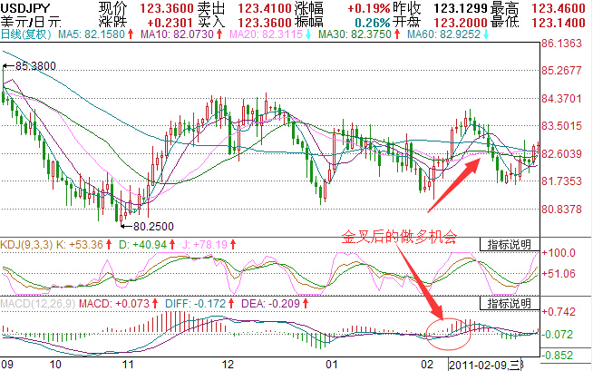This screenshot has height=371, width=593.
Task: Click the red circle on MACD golden cross
Action: (x=449, y=332)
